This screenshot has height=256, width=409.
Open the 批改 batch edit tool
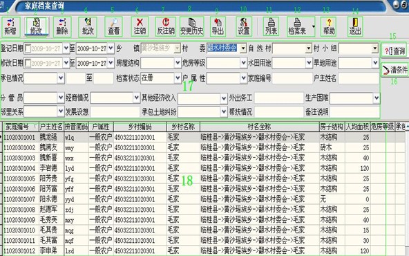pos(88,27)
